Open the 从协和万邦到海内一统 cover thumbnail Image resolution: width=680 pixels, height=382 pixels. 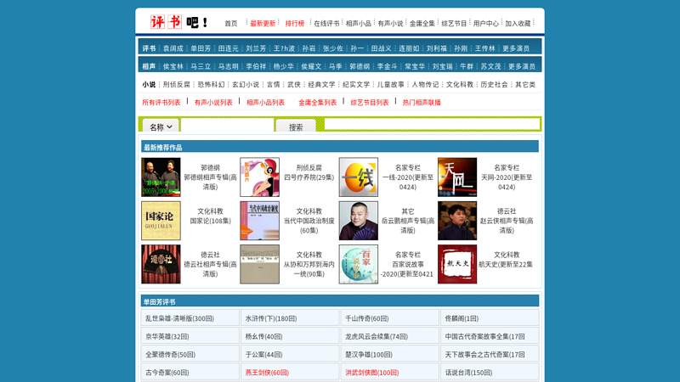pyautogui.click(x=260, y=264)
